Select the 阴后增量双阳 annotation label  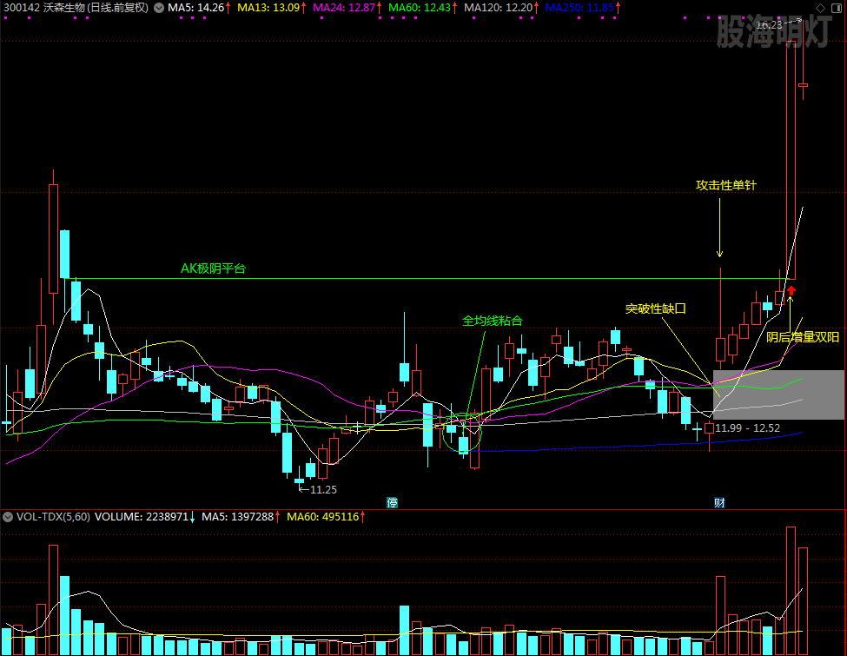click(x=803, y=337)
